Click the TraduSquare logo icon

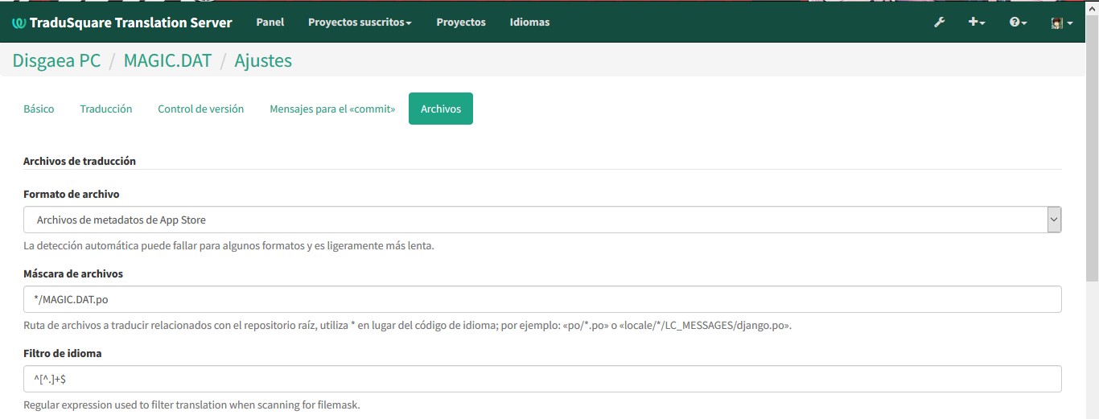click(x=19, y=23)
